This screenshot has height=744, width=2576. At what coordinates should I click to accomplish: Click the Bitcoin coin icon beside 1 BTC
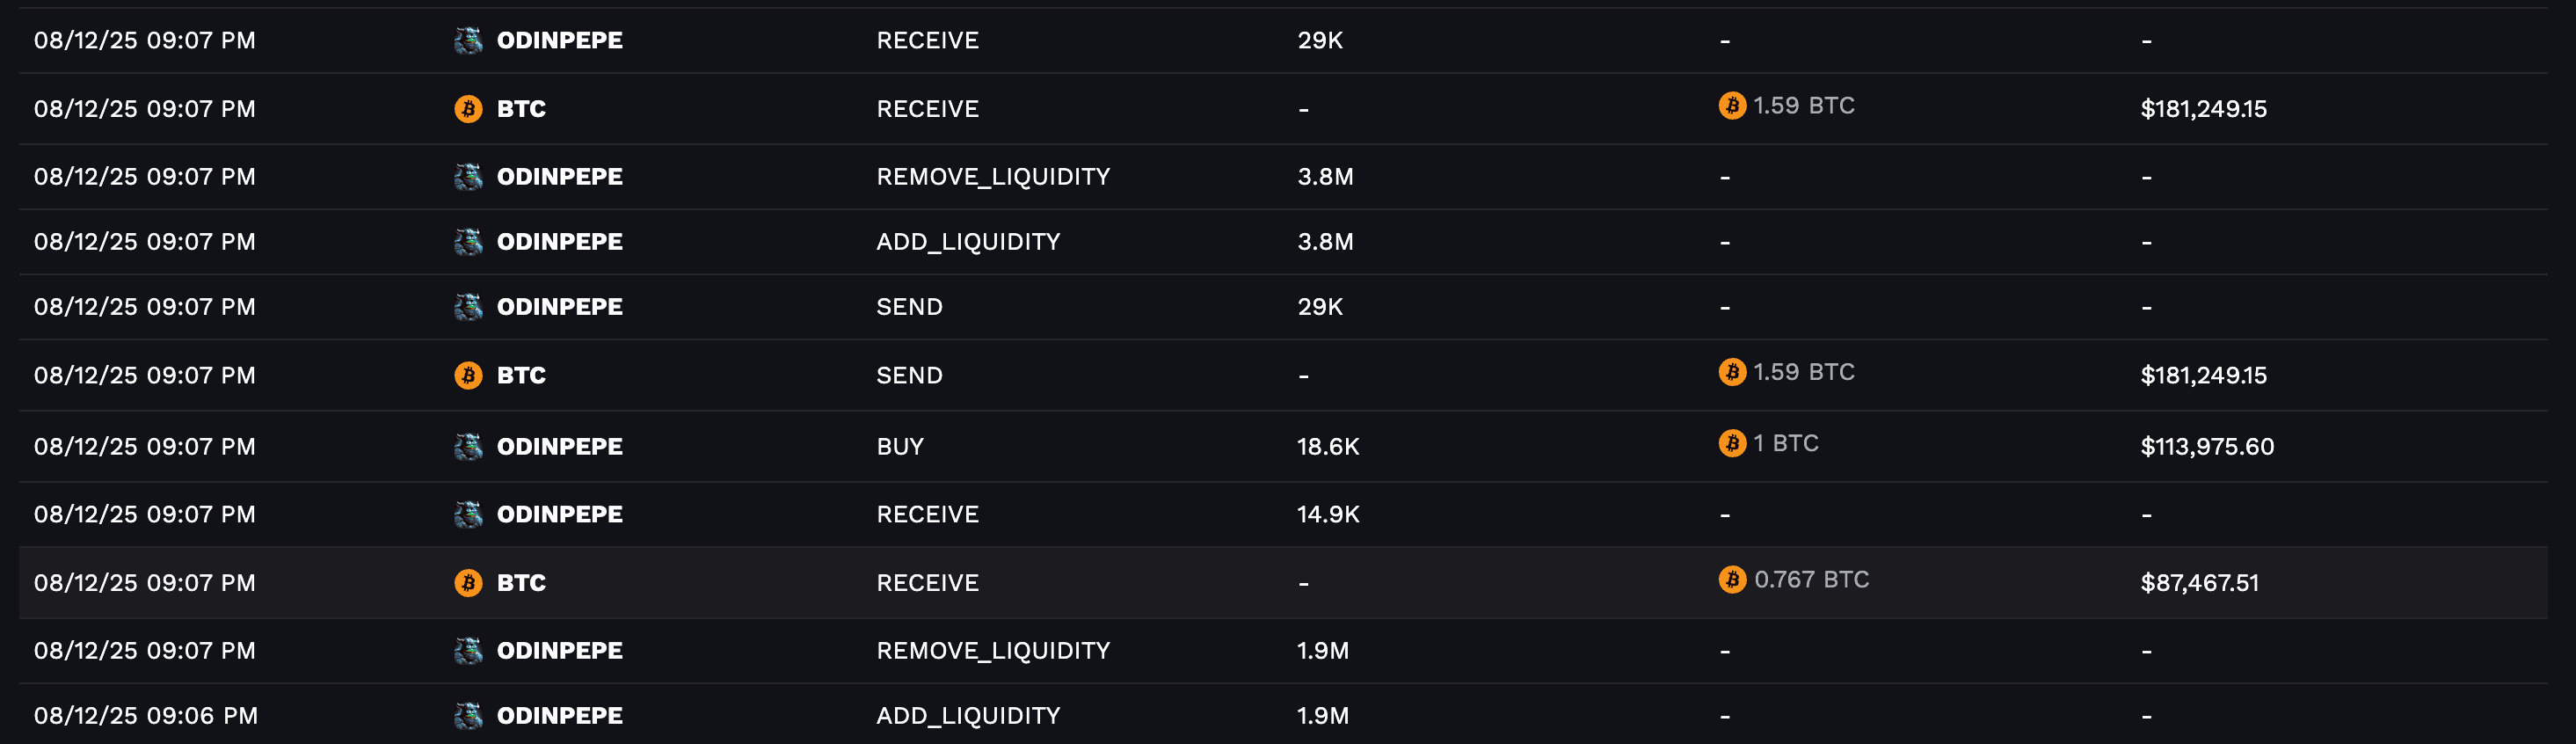point(1732,443)
